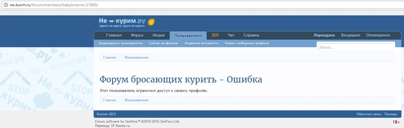Click the site information icon in address bar
The image size is (404, 128).
click(5, 5)
